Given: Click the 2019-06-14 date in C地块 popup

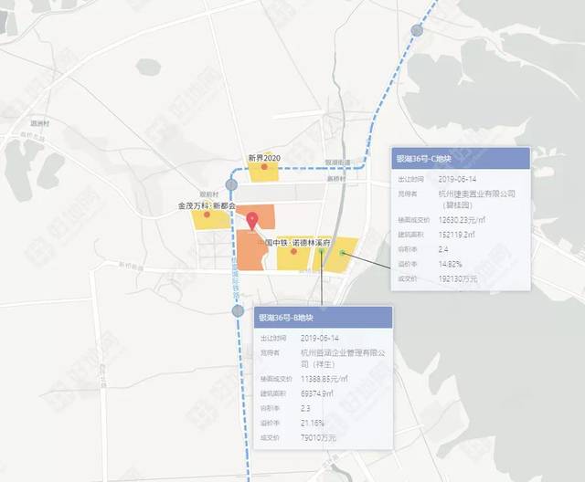Looking at the screenshot, I should (457, 179).
